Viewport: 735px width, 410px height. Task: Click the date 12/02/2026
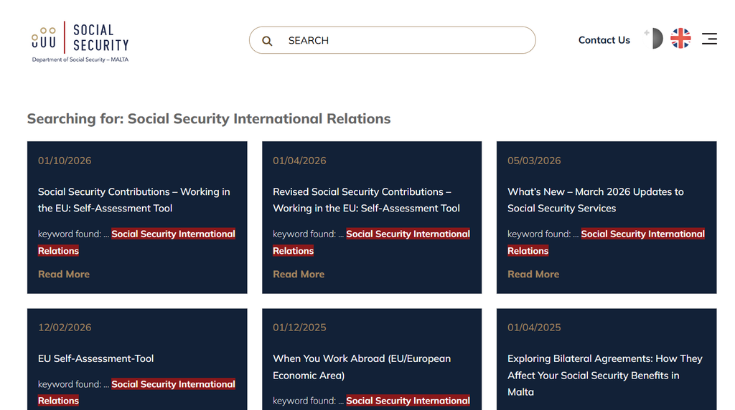(x=65, y=328)
